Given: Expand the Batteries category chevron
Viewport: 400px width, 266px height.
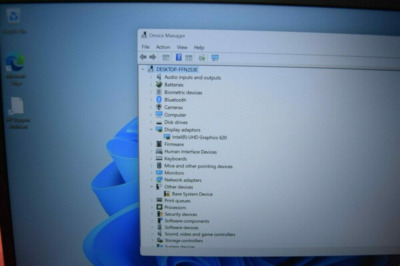Looking at the screenshot, I should pyautogui.click(x=151, y=85).
